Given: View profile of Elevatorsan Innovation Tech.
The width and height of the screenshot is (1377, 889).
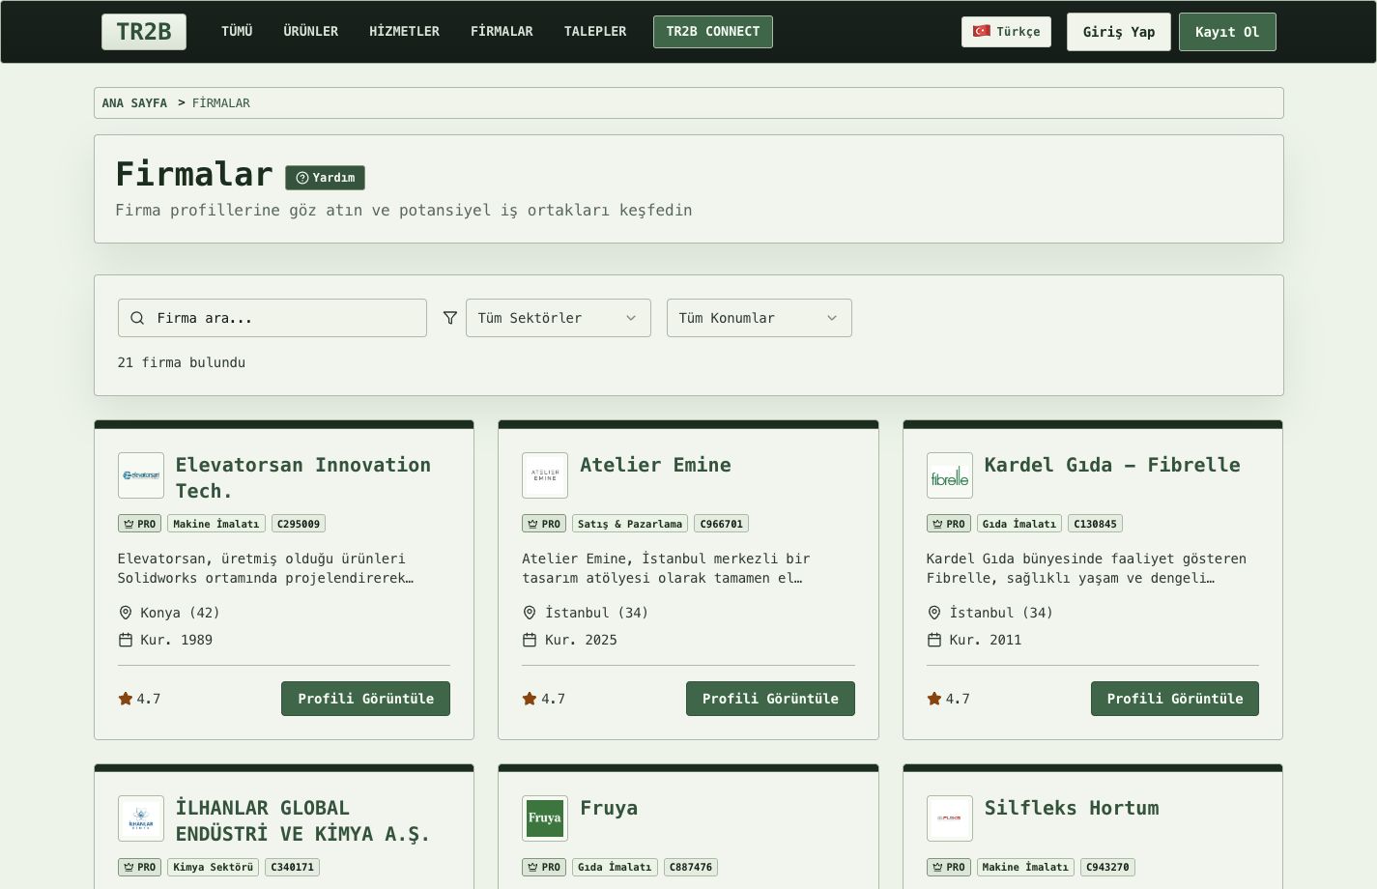Looking at the screenshot, I should [365, 699].
